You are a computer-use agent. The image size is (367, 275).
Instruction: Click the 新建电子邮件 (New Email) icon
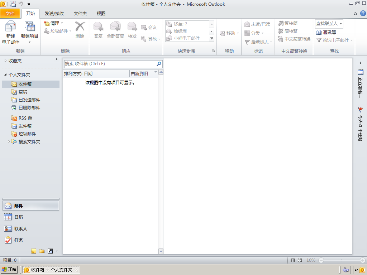point(10,26)
